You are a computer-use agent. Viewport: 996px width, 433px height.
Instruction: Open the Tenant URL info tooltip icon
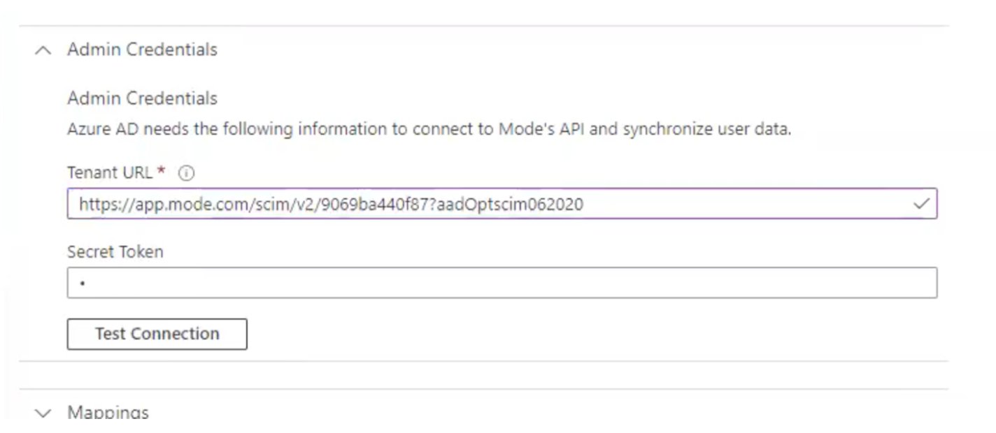pyautogui.click(x=186, y=173)
